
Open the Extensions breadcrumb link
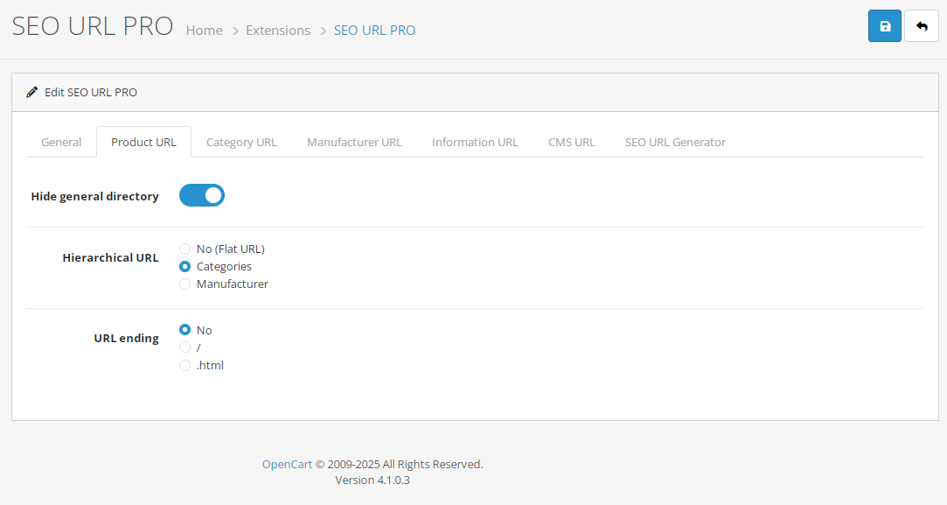pos(278,31)
